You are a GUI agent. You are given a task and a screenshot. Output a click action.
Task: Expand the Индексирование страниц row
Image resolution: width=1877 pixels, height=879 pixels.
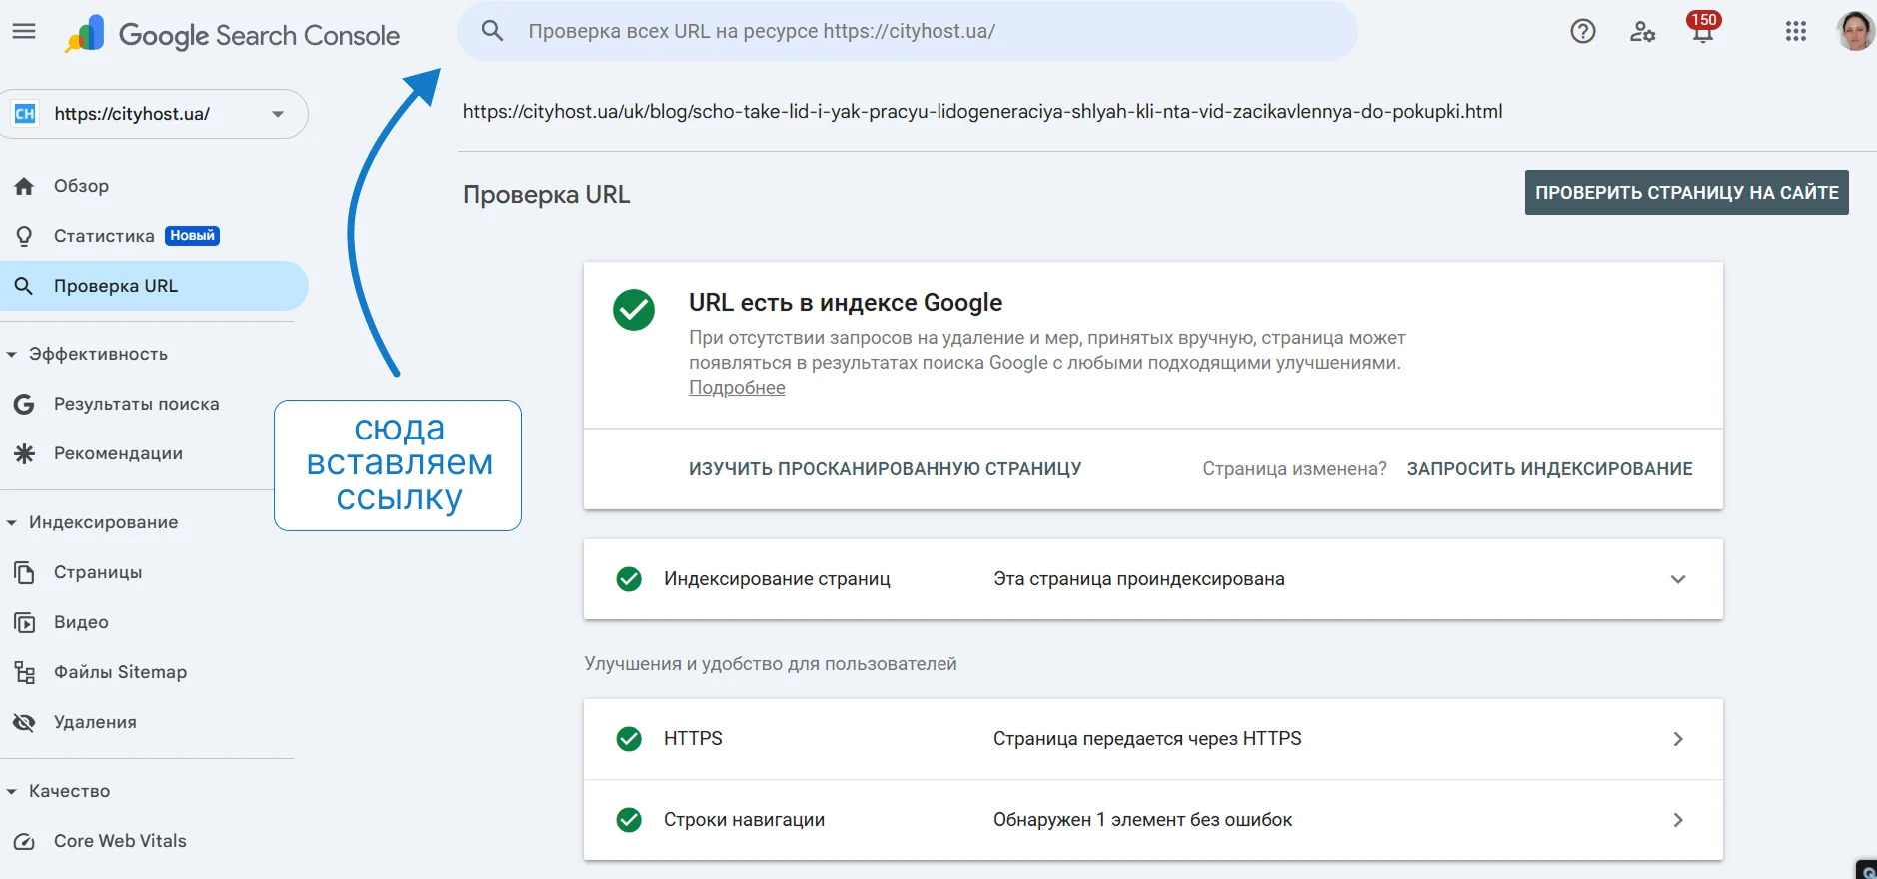1677,579
